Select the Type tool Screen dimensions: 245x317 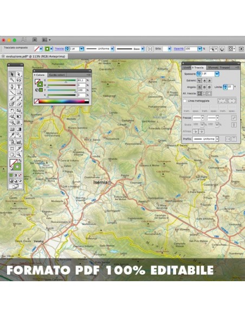point(19,87)
